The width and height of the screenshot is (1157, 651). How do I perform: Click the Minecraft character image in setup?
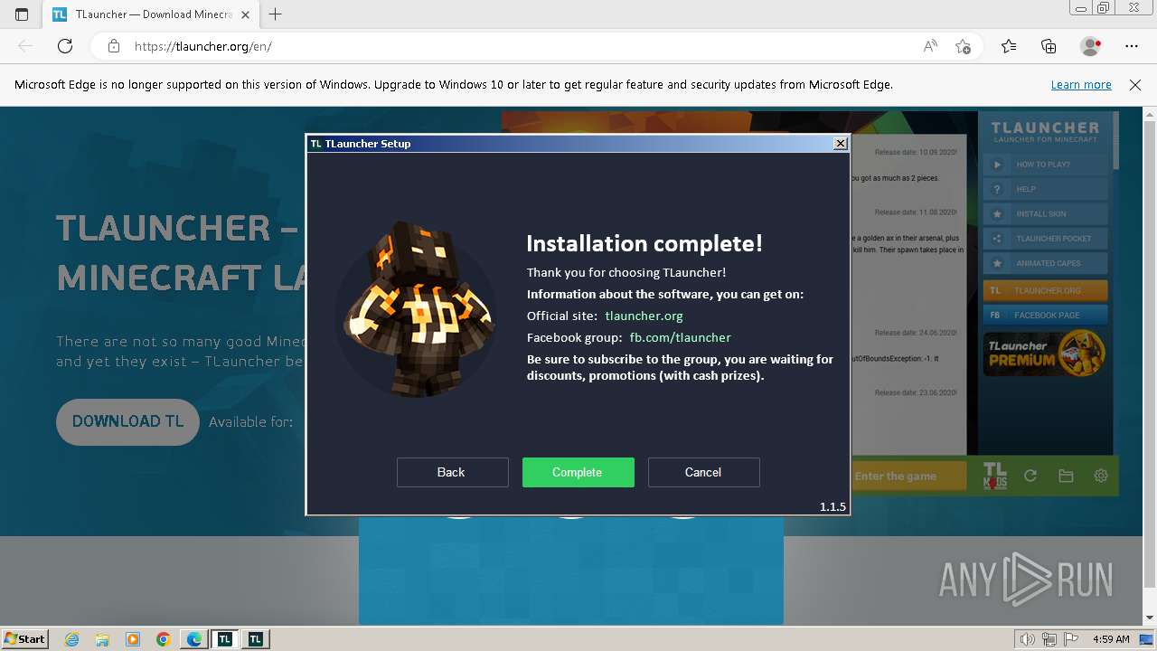tap(418, 309)
